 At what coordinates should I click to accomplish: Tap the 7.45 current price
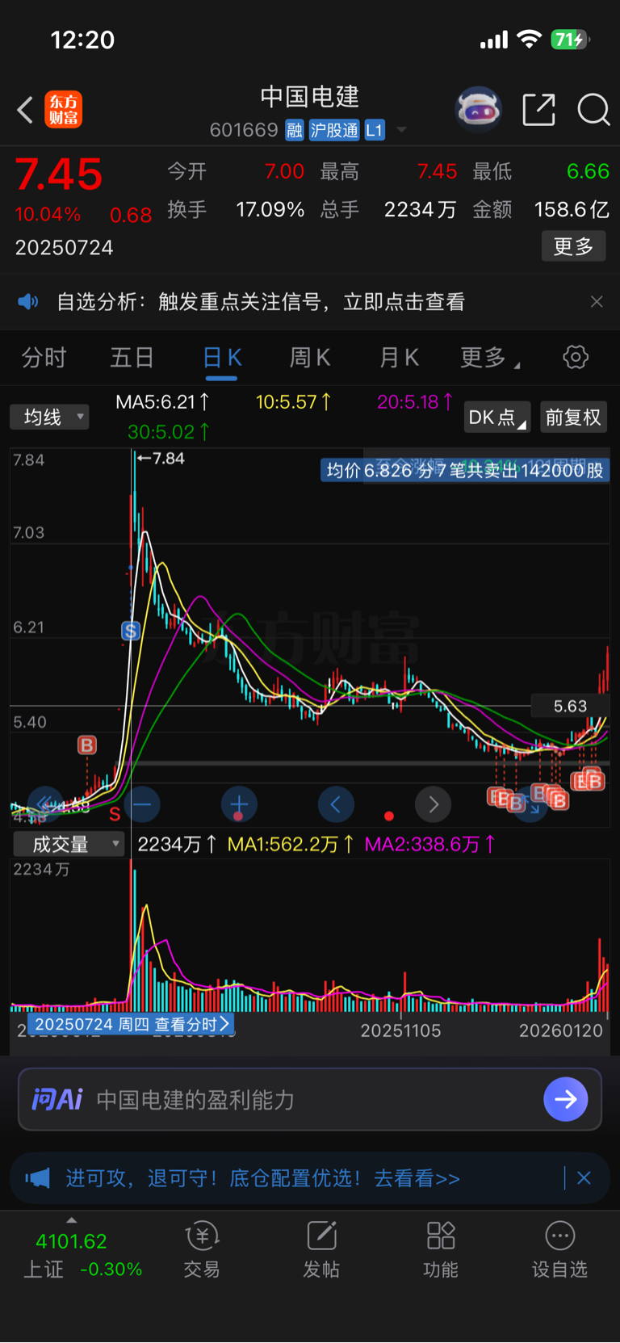click(59, 174)
